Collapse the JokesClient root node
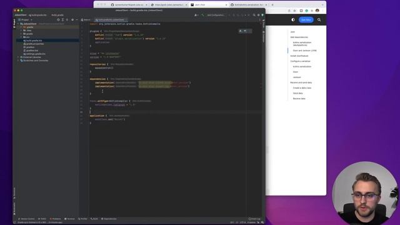This screenshot has height=225, width=400. [x=18, y=24]
